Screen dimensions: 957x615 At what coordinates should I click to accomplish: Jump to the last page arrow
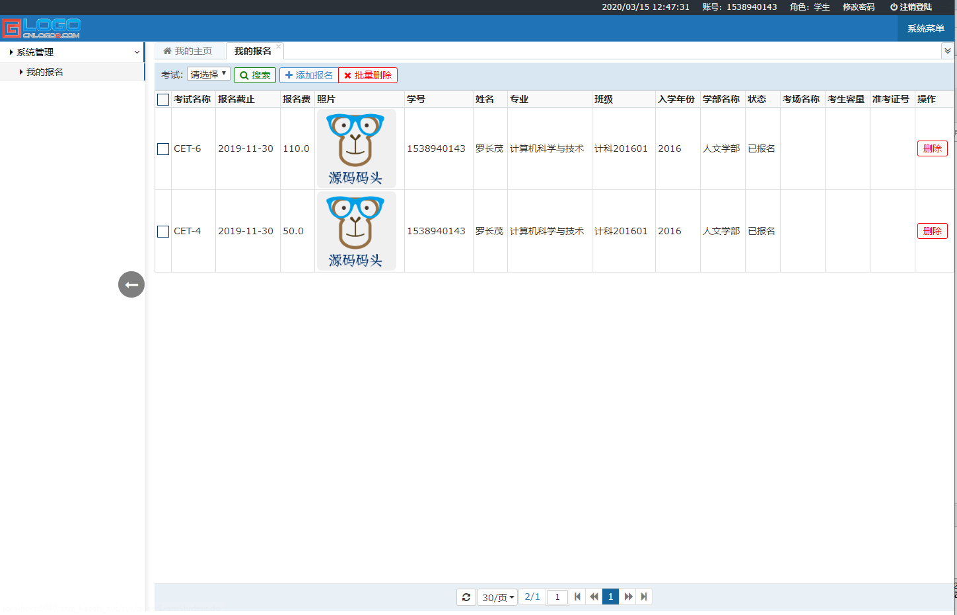coord(644,597)
